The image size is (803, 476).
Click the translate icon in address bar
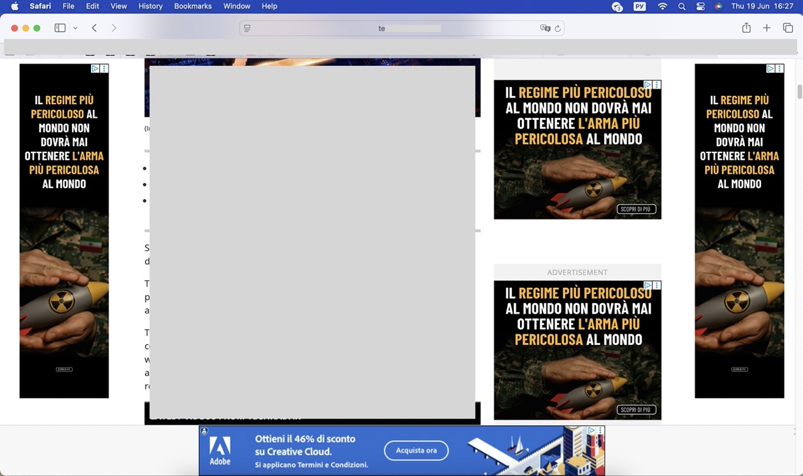coord(545,28)
